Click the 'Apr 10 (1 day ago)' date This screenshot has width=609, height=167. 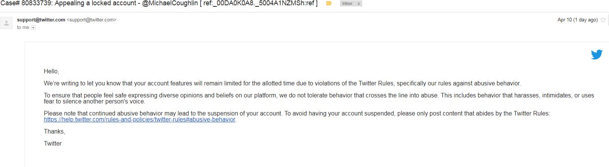coord(577,20)
